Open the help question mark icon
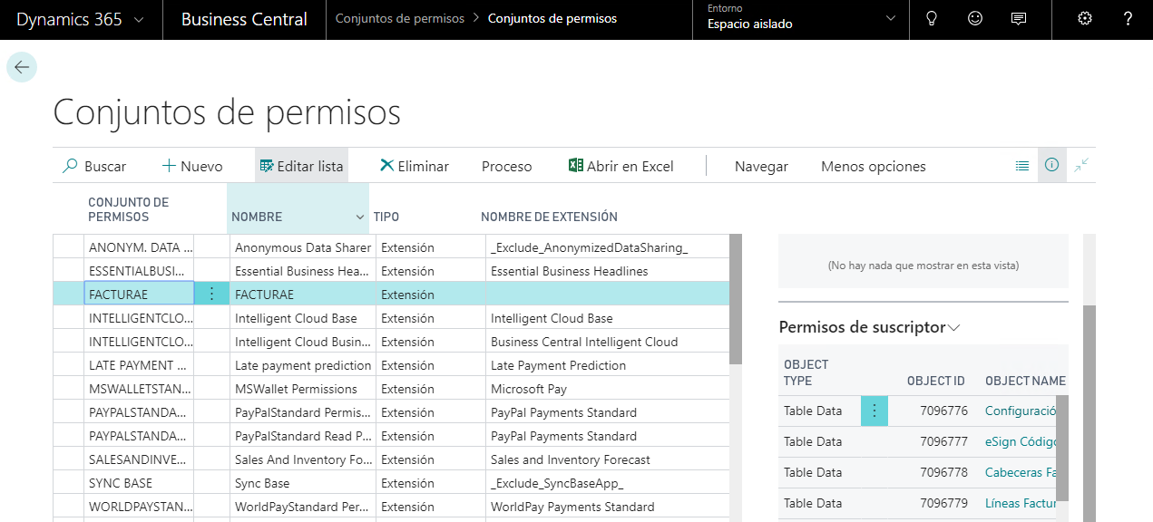The width and height of the screenshot is (1153, 522). (1128, 18)
